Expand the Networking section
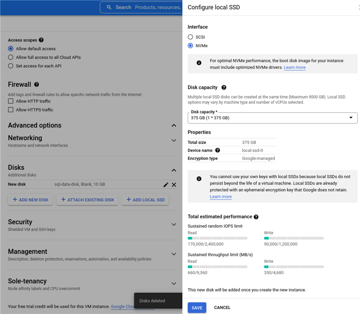The height and width of the screenshot is (314, 360). pyautogui.click(x=174, y=141)
